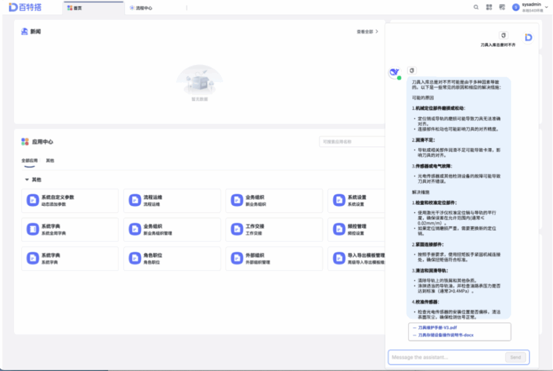Open the search icon in the top bar
The width and height of the screenshot is (553, 371).
pyautogui.click(x=476, y=7)
